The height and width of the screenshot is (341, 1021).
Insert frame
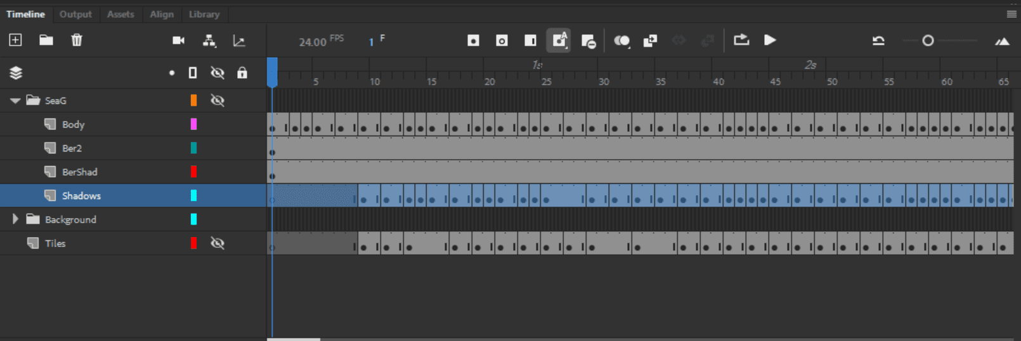tap(530, 41)
